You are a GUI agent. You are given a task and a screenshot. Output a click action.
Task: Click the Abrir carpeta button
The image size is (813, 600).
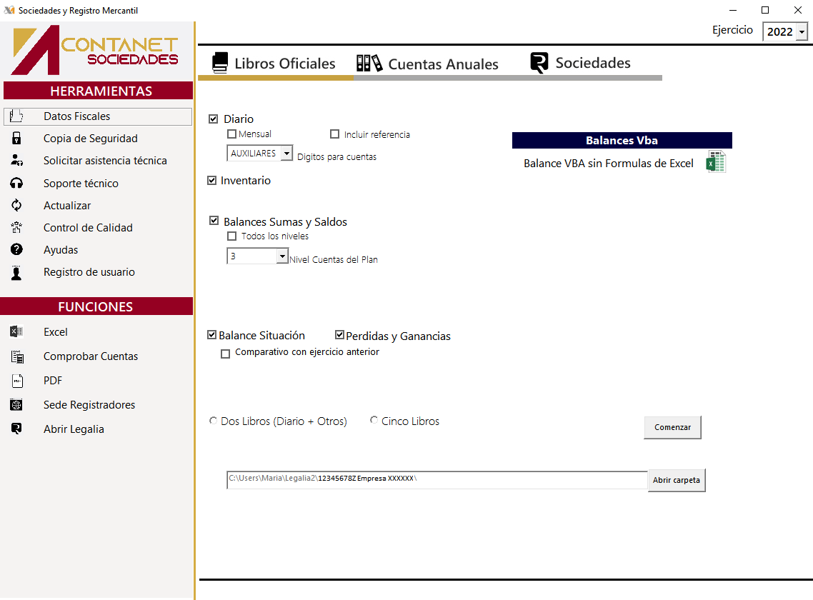pos(677,480)
